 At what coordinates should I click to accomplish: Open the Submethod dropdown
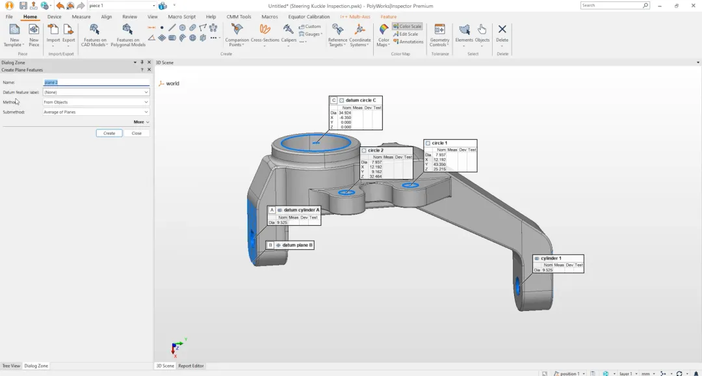pos(96,112)
